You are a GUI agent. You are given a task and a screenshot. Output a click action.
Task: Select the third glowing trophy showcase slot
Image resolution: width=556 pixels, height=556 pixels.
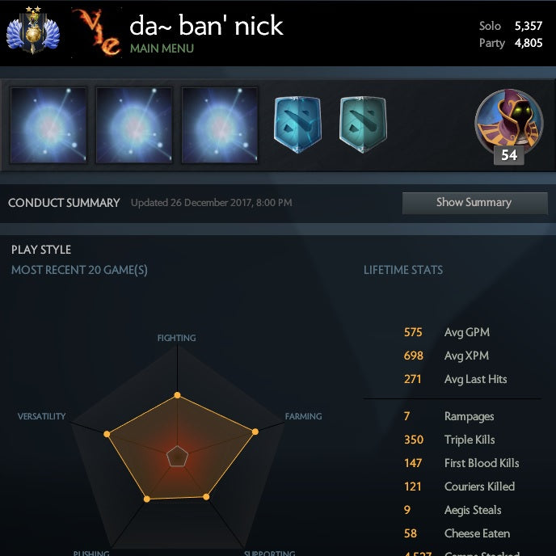220,125
